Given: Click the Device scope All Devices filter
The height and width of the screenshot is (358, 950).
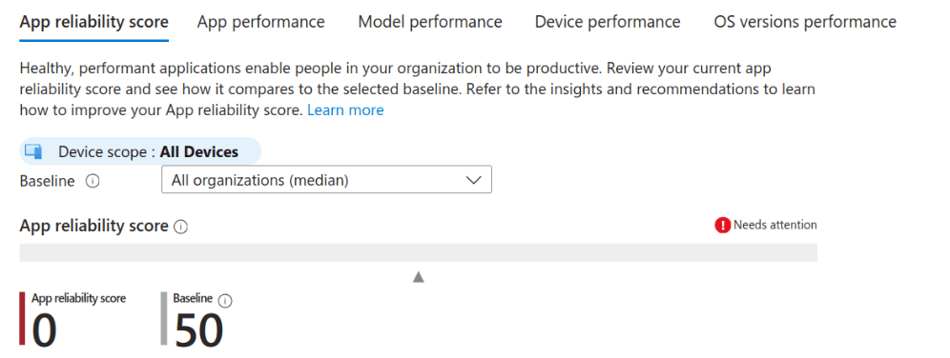Looking at the screenshot, I should click(140, 151).
